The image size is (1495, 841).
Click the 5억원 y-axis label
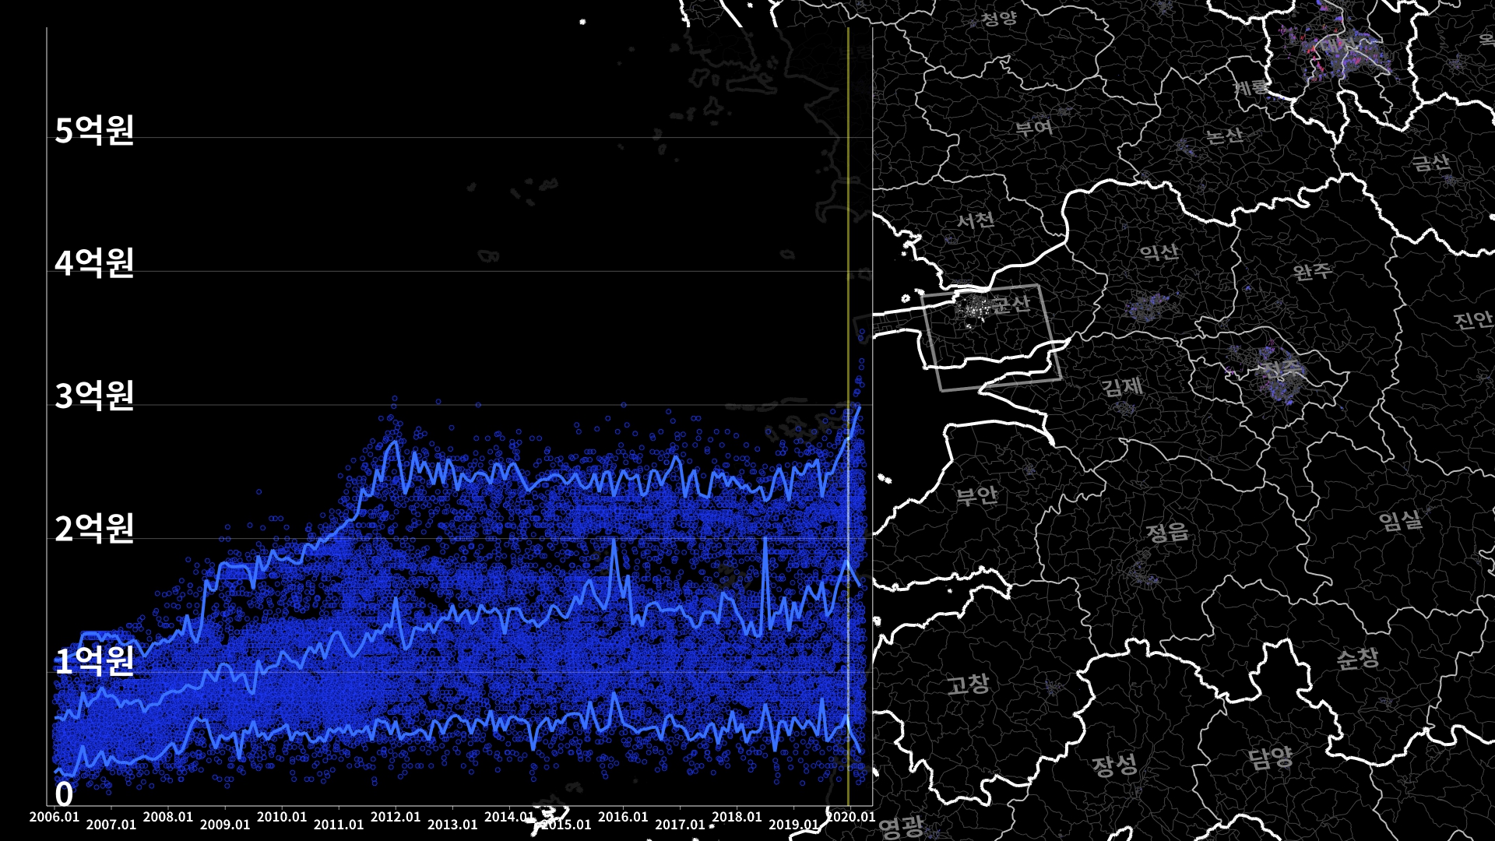click(94, 130)
